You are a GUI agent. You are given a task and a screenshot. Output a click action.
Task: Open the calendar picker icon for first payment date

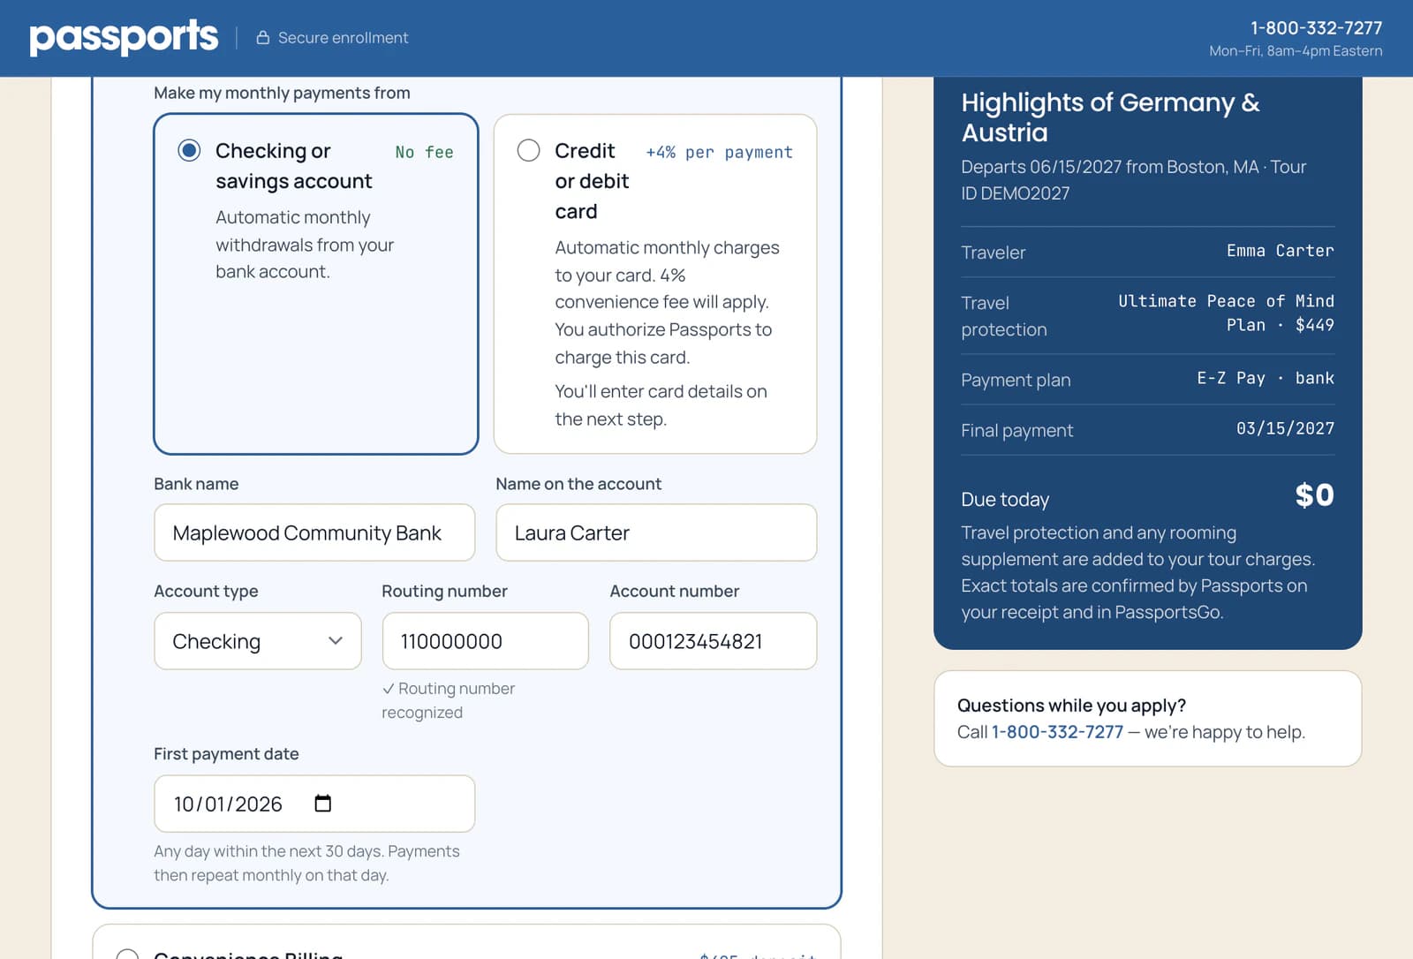323,804
